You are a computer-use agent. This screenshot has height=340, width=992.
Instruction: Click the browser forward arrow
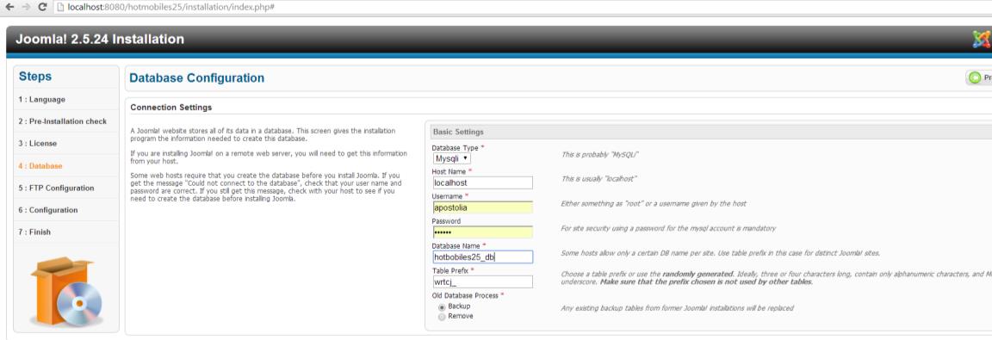coord(25,7)
